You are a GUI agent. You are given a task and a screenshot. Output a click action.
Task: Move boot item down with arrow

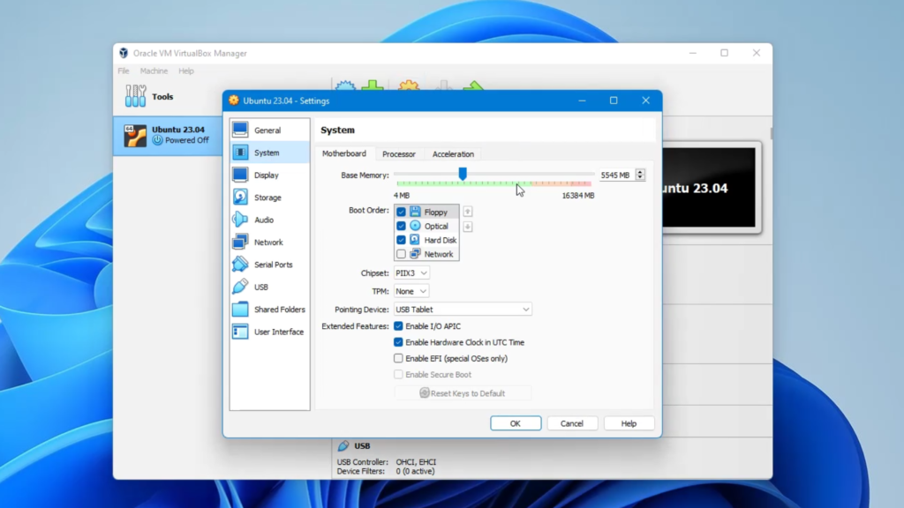click(x=468, y=227)
